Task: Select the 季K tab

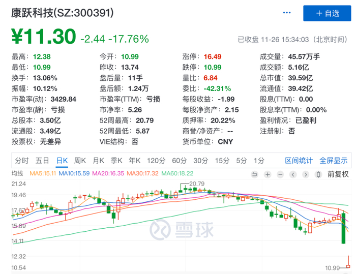Action: [x=116, y=161]
